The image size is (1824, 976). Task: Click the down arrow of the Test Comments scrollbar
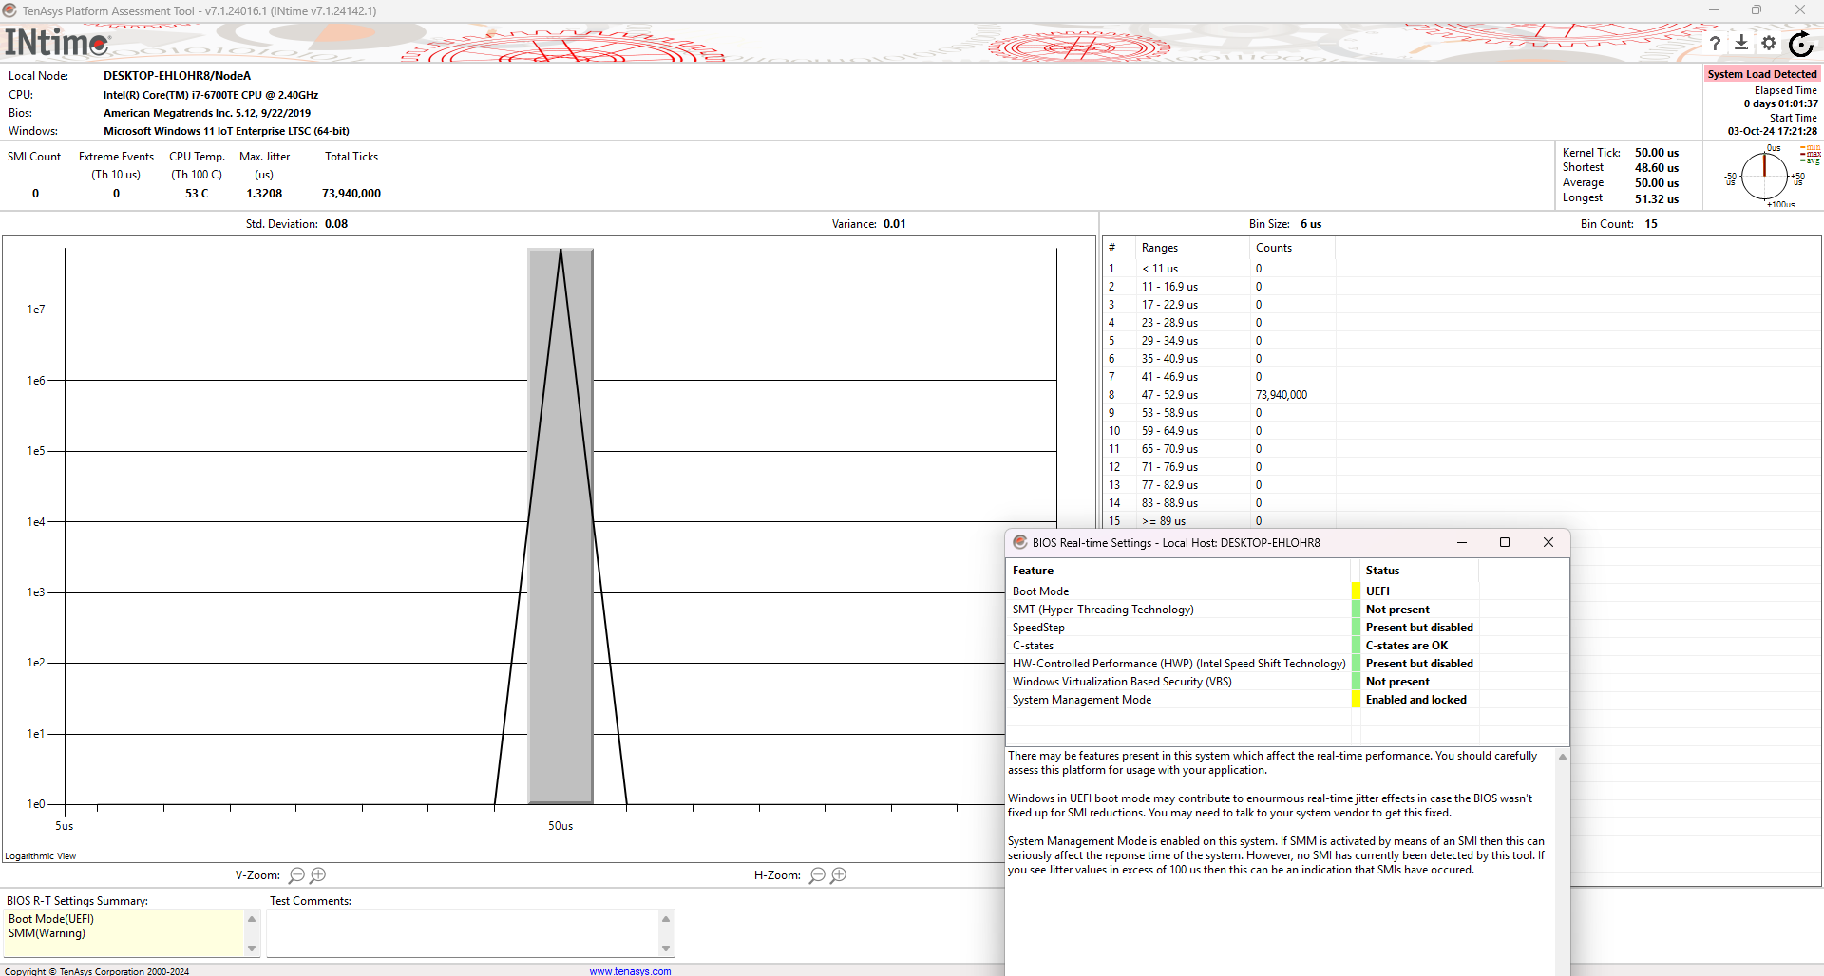[x=666, y=948]
